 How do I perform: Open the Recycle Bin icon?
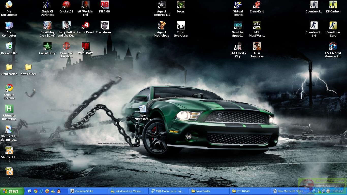[x=9, y=47]
